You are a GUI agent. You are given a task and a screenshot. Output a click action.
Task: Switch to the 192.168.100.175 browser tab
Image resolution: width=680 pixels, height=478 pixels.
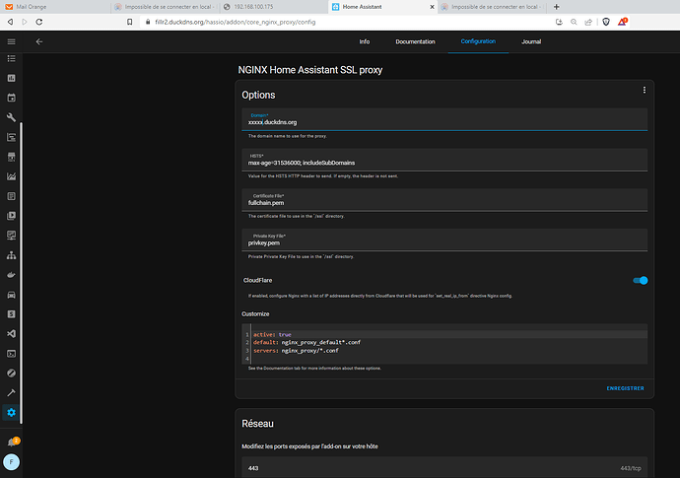273,7
